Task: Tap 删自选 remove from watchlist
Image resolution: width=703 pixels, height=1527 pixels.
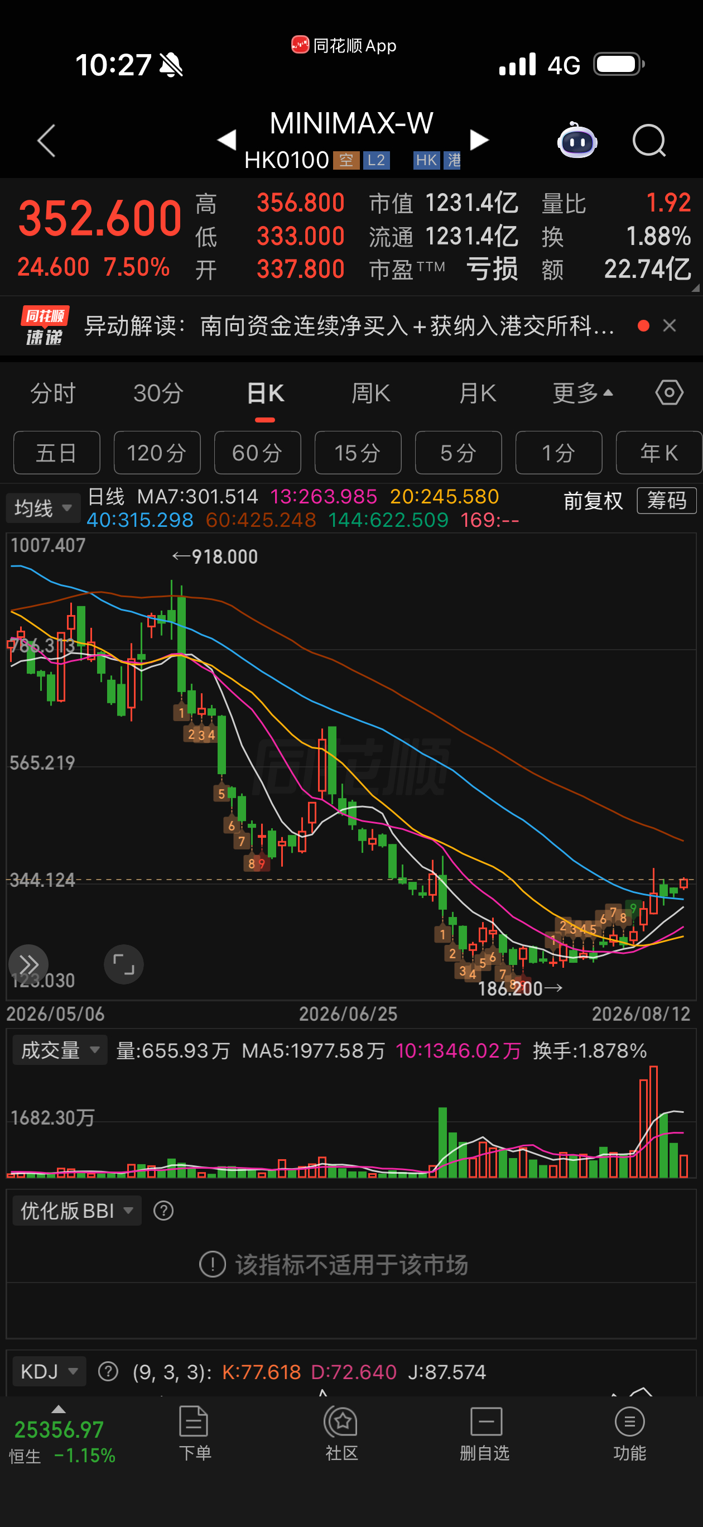Action: (485, 1433)
